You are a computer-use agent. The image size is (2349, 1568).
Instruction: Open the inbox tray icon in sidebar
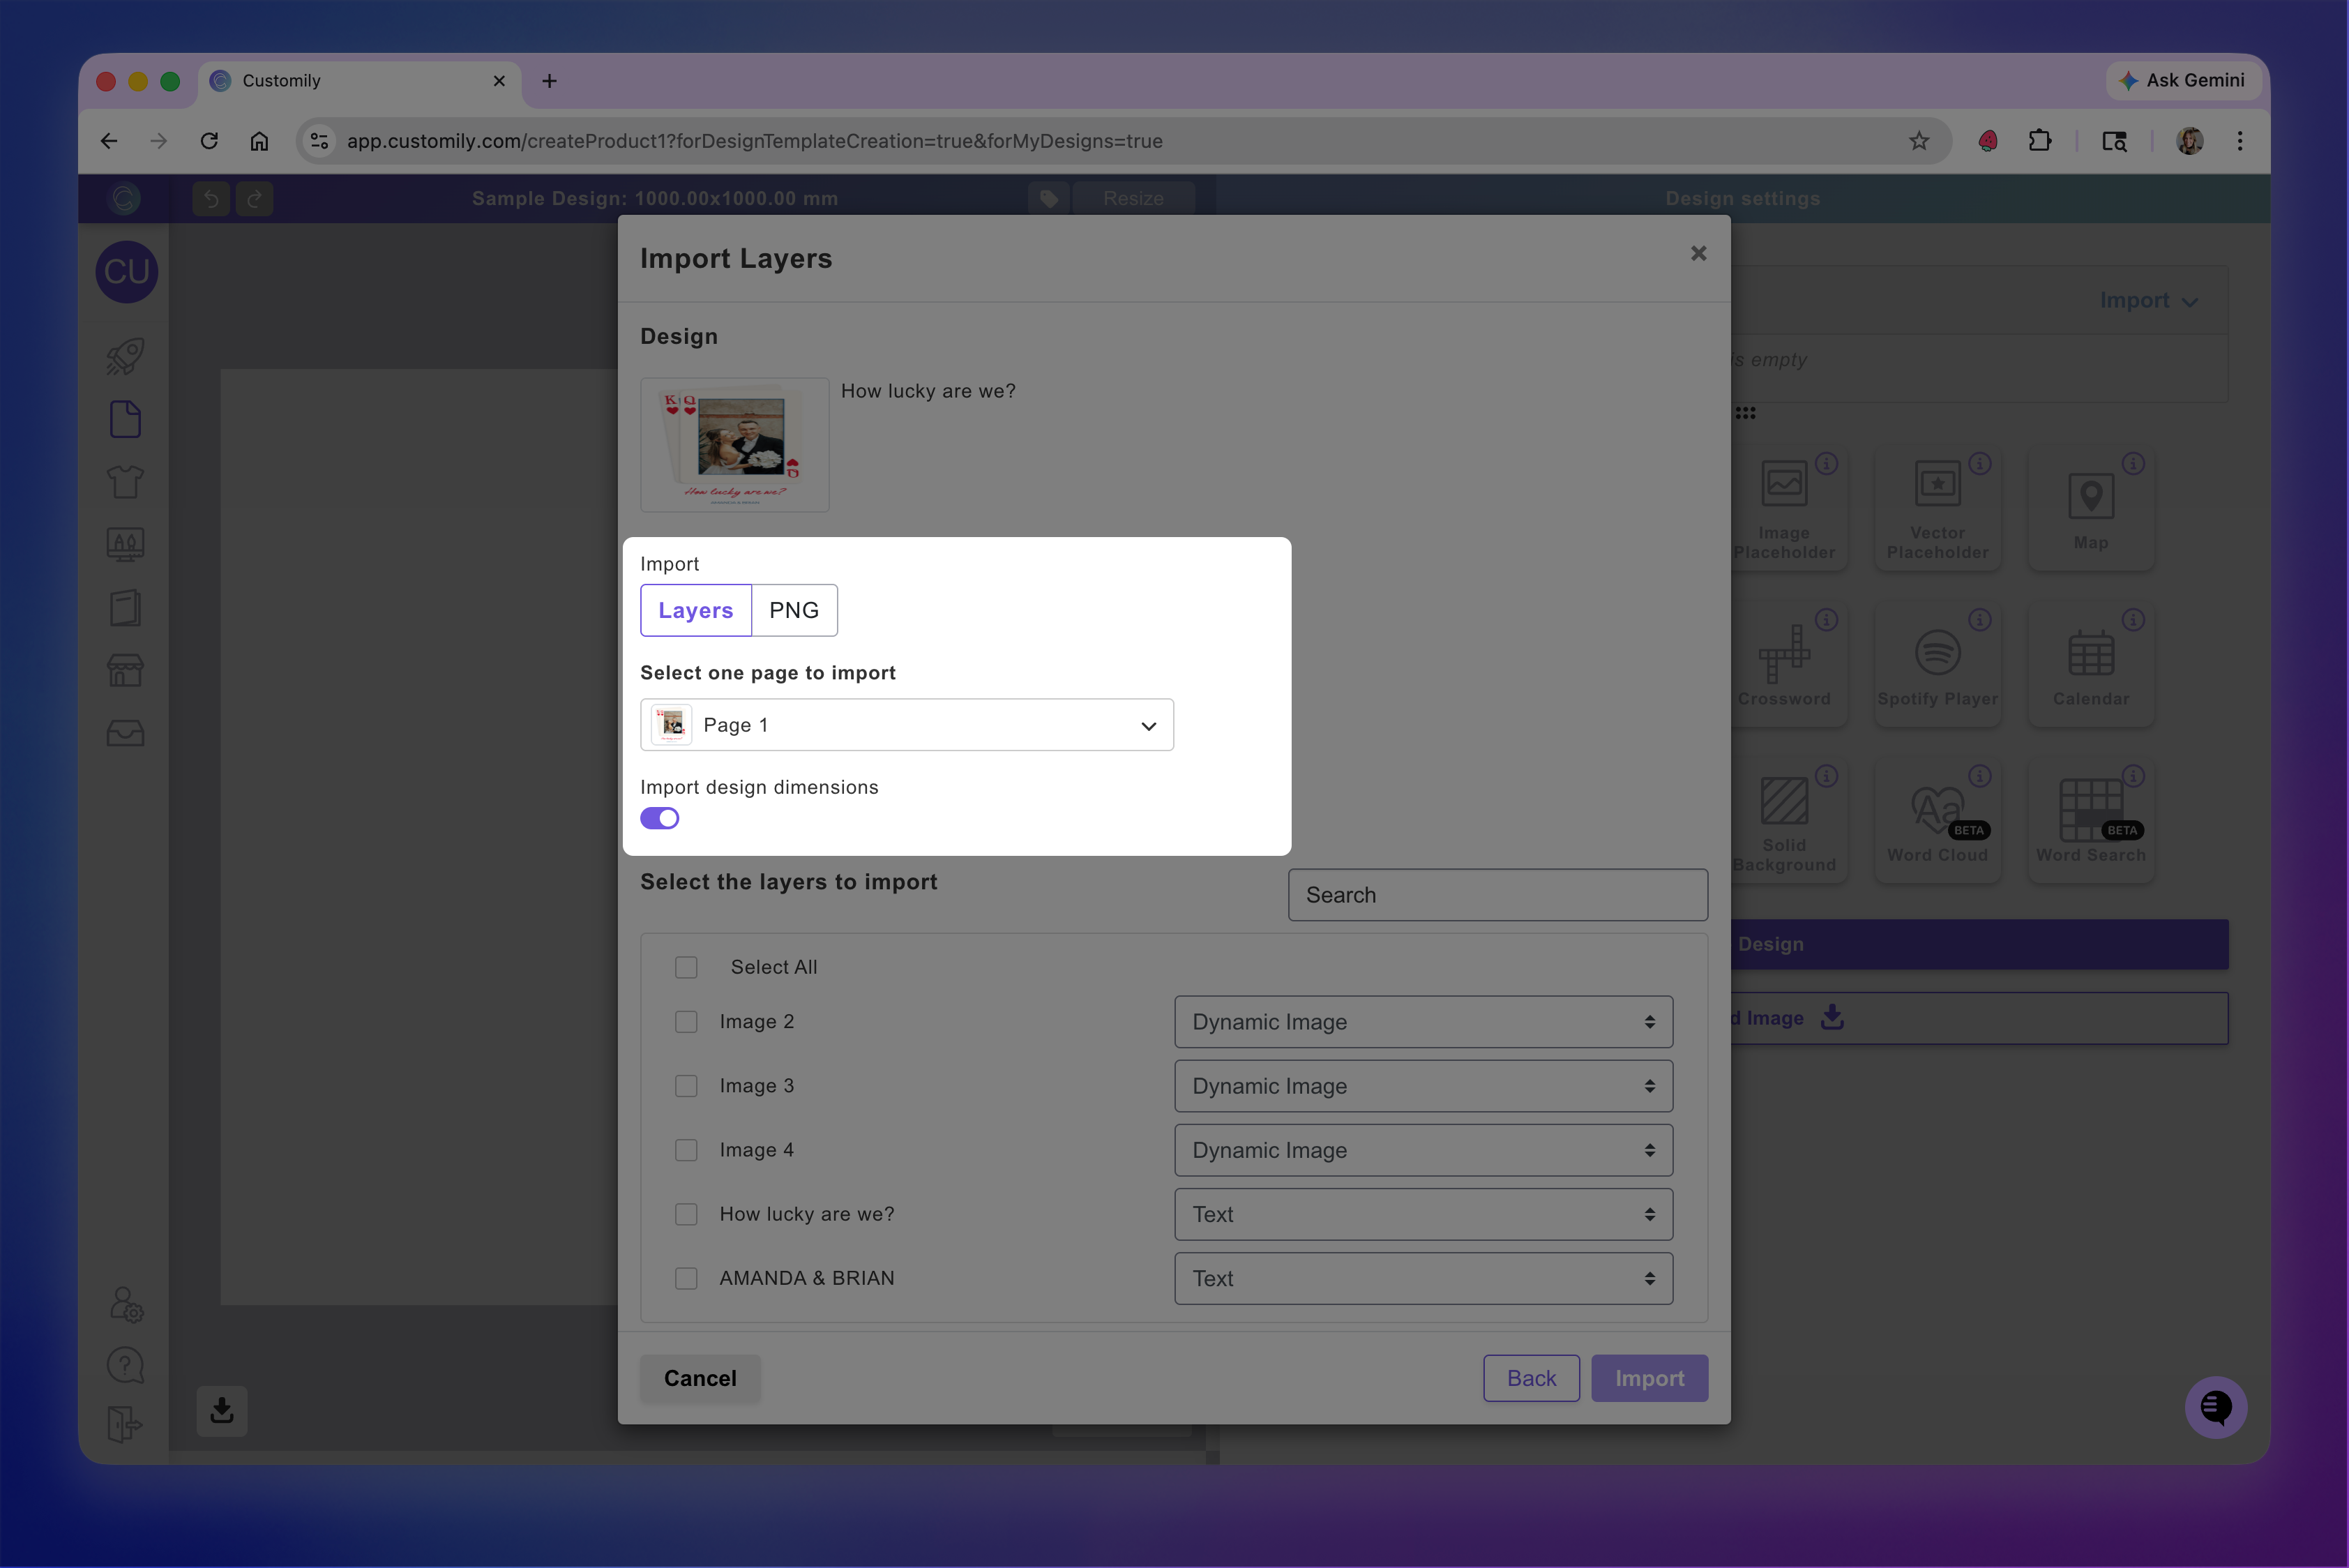pos(125,733)
